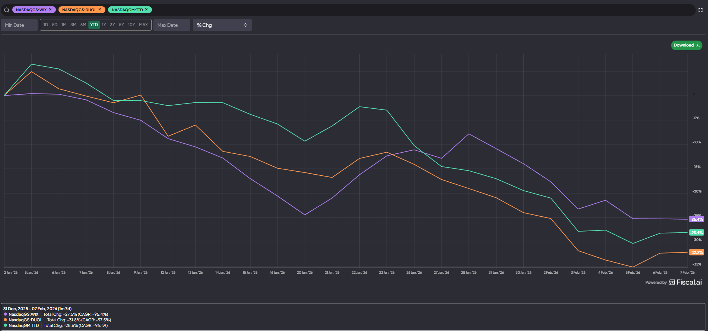Click the -32.2% DUOL value label

(x=696, y=252)
